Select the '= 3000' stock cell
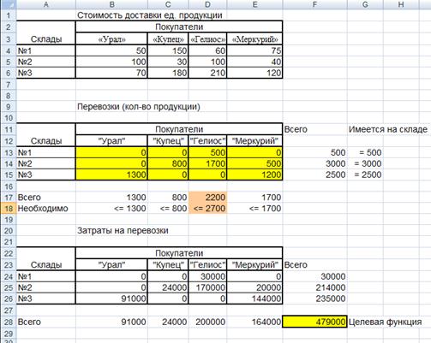The width and height of the screenshot is (431, 343). 365,163
